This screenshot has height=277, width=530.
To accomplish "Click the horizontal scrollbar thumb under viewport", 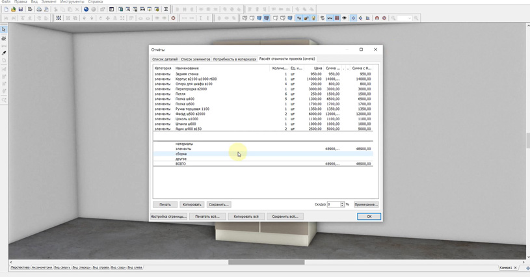I will point(267,262).
